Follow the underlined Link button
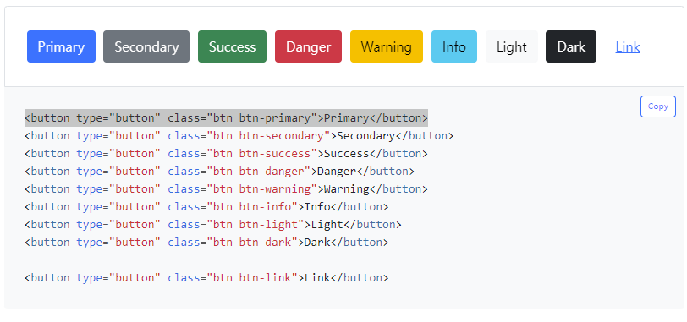This screenshot has width=687, height=322. (628, 46)
